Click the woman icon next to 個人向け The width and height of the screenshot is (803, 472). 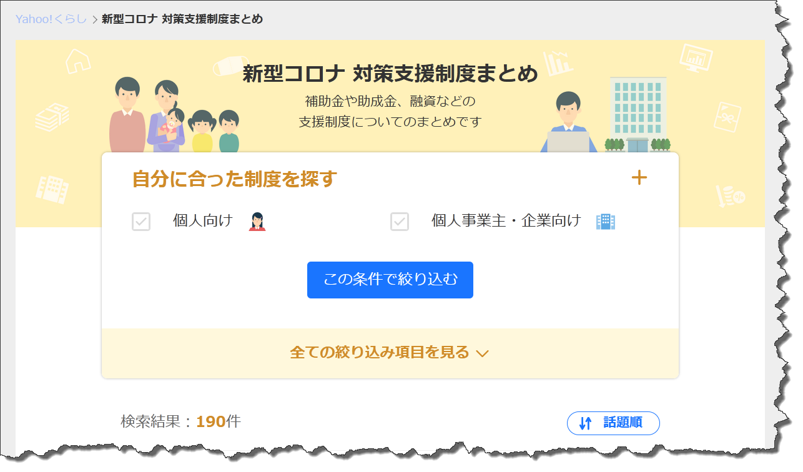(257, 221)
